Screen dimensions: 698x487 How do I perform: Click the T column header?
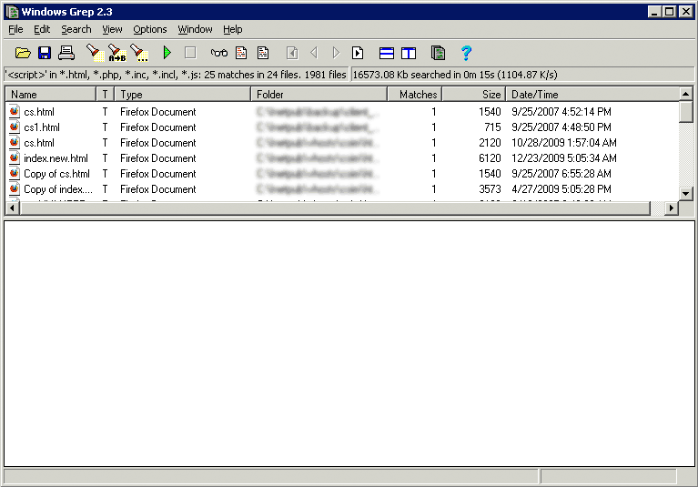tap(106, 95)
